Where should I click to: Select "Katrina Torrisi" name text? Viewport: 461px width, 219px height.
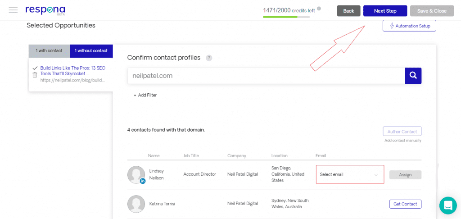(x=162, y=204)
